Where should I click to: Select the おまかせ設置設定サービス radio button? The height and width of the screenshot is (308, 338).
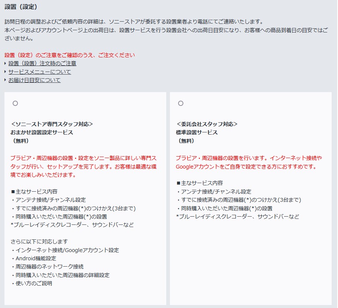15,103
